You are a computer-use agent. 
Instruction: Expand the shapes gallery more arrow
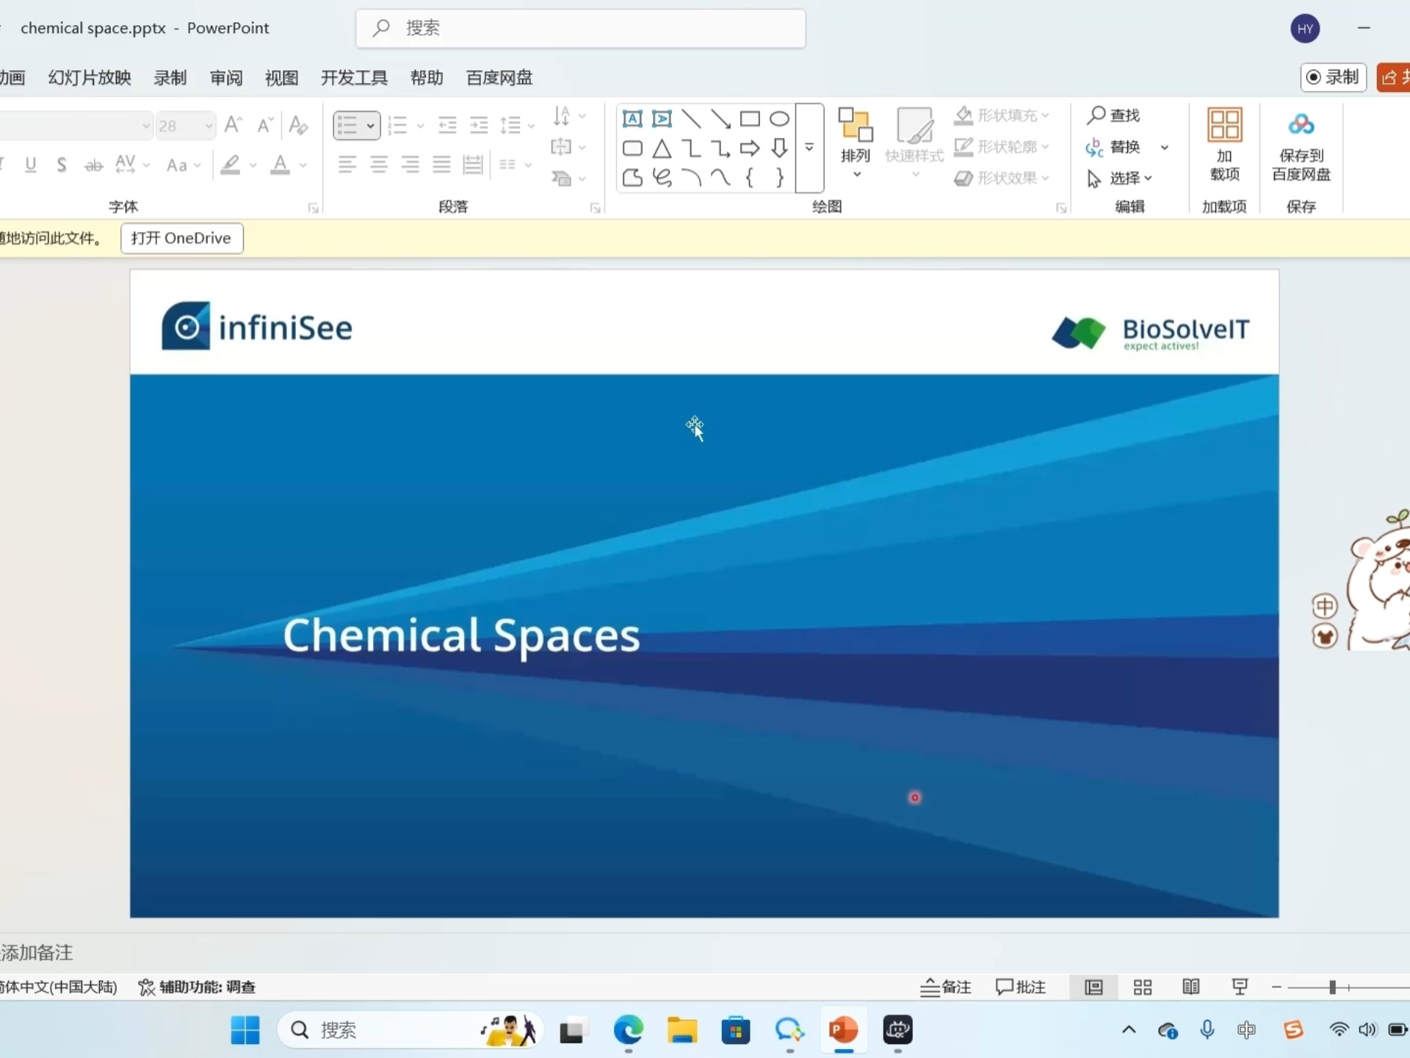pyautogui.click(x=809, y=148)
